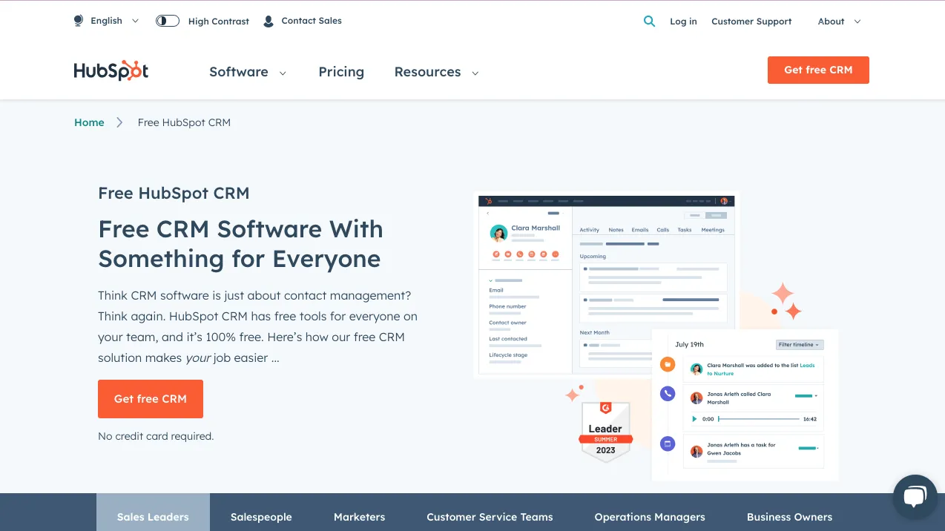This screenshot has height=531, width=945.
Task: Open the Pricing page
Action: point(341,72)
